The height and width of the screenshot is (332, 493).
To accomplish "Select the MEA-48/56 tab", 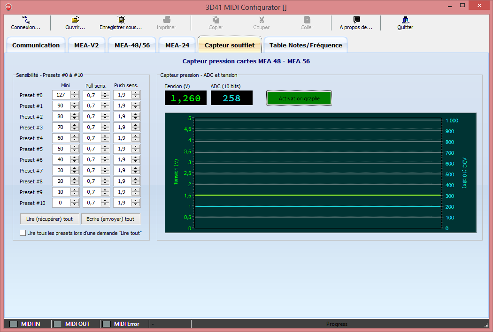I will [132, 45].
